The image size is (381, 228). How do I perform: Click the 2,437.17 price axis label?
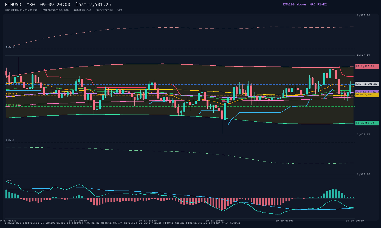coord(364,134)
